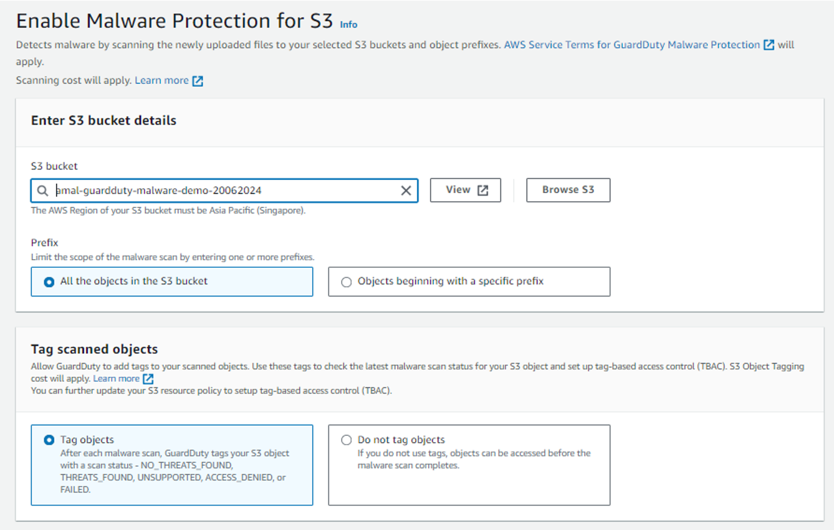
Task: Select All the objects in the S3 bucket
Action: click(x=172, y=282)
